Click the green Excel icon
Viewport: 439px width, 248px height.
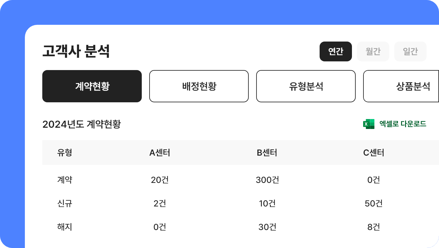pos(369,124)
